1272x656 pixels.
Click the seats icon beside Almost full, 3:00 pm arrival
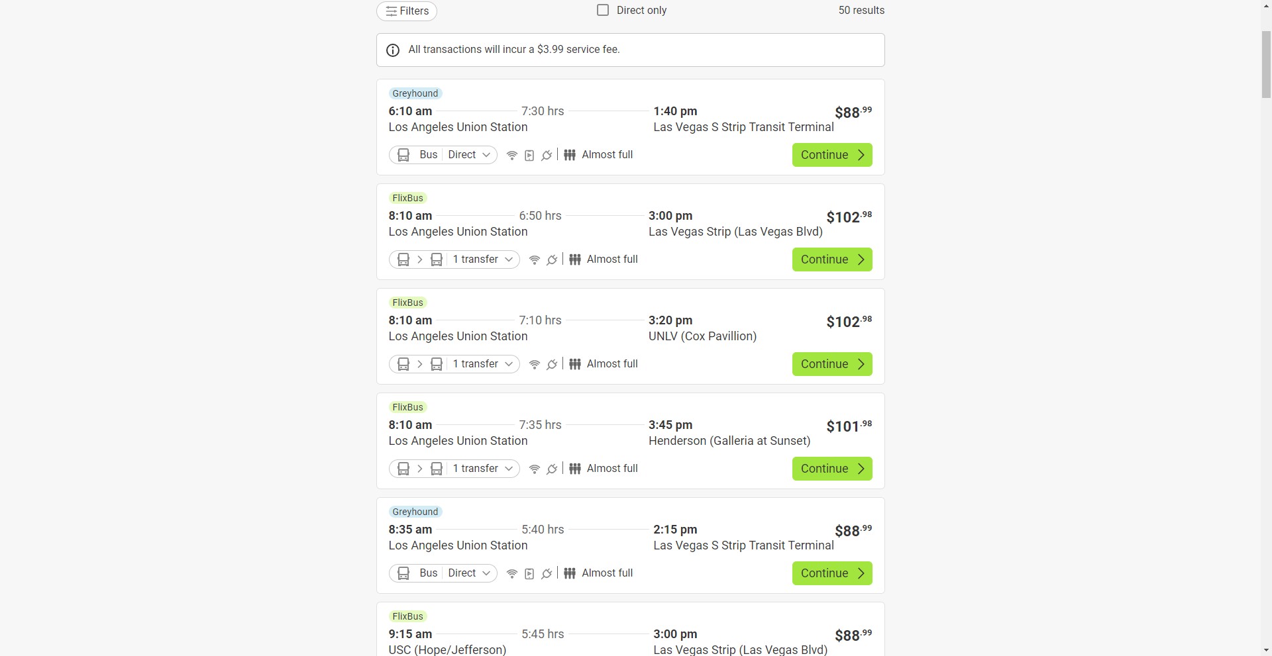coord(575,259)
